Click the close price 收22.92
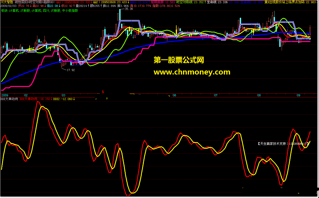The height and width of the screenshot is (198, 319). tap(67, 6)
